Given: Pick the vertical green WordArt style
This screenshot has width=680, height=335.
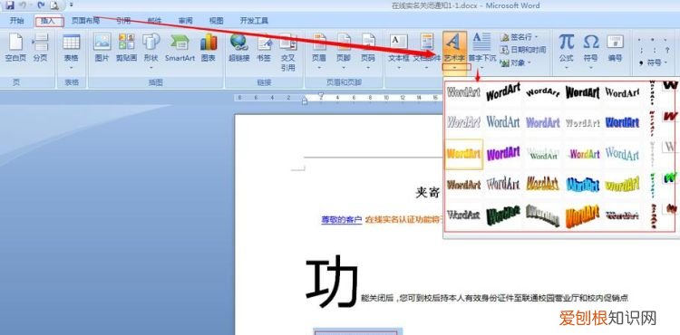Looking at the screenshot, I should coord(653,185).
